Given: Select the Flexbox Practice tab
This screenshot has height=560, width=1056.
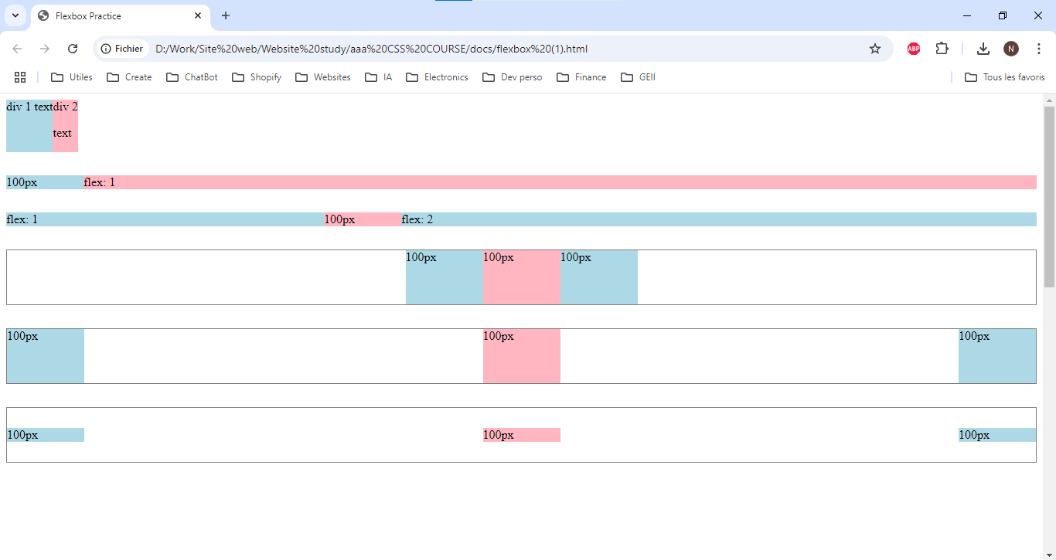Looking at the screenshot, I should pyautogui.click(x=108, y=15).
